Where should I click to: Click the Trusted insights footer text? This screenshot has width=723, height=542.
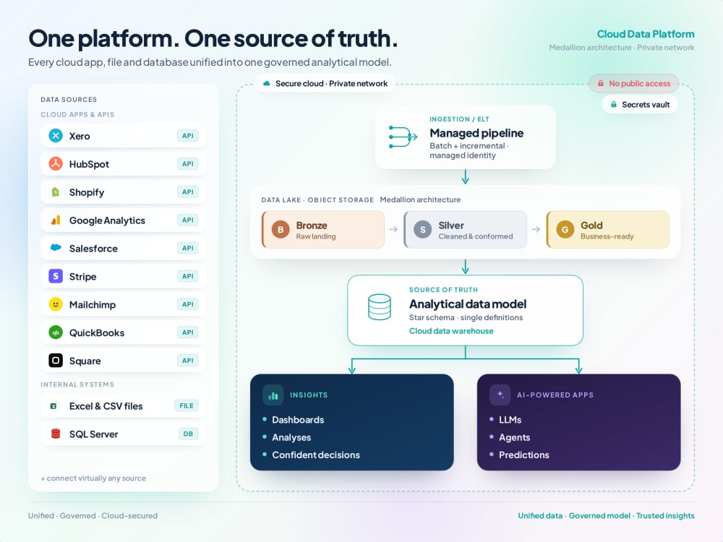tap(665, 515)
